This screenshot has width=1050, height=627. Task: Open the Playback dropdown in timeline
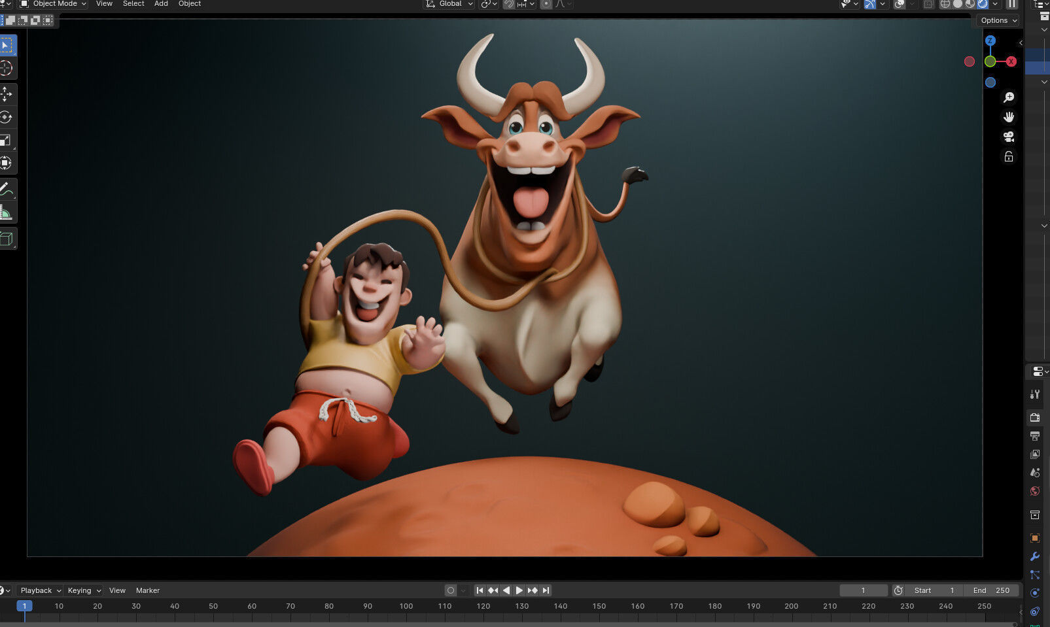click(x=40, y=590)
